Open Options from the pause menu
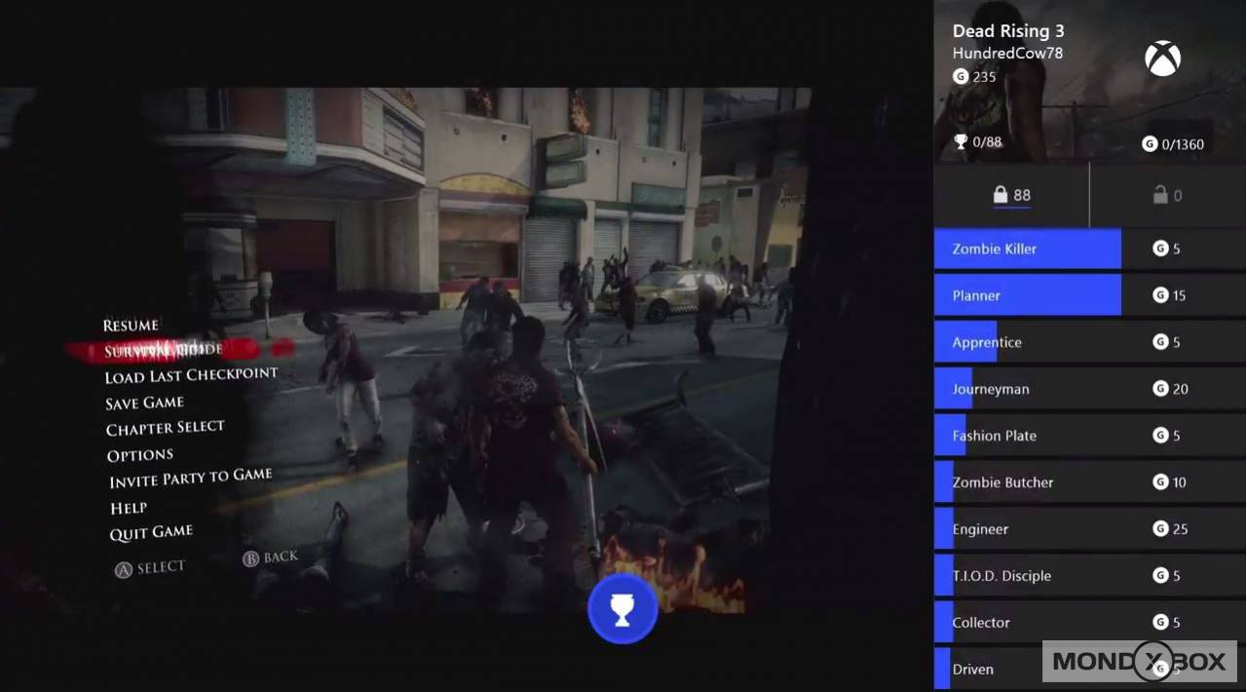 click(140, 455)
